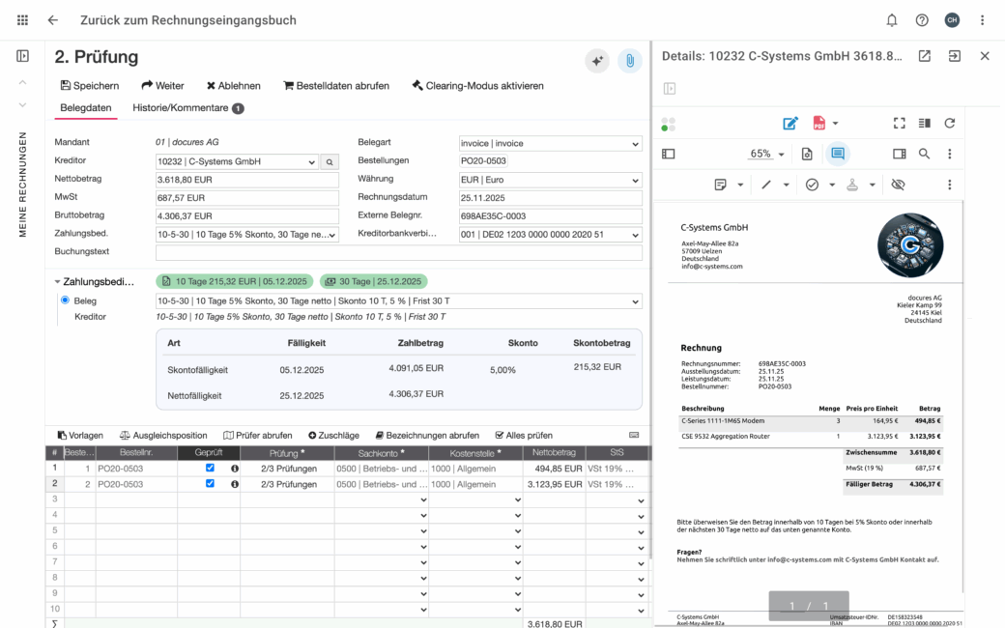
Task: Select the stamp annotation tool
Action: click(x=851, y=184)
